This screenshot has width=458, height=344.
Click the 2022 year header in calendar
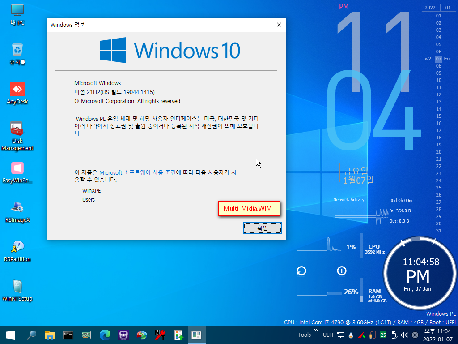click(430, 8)
